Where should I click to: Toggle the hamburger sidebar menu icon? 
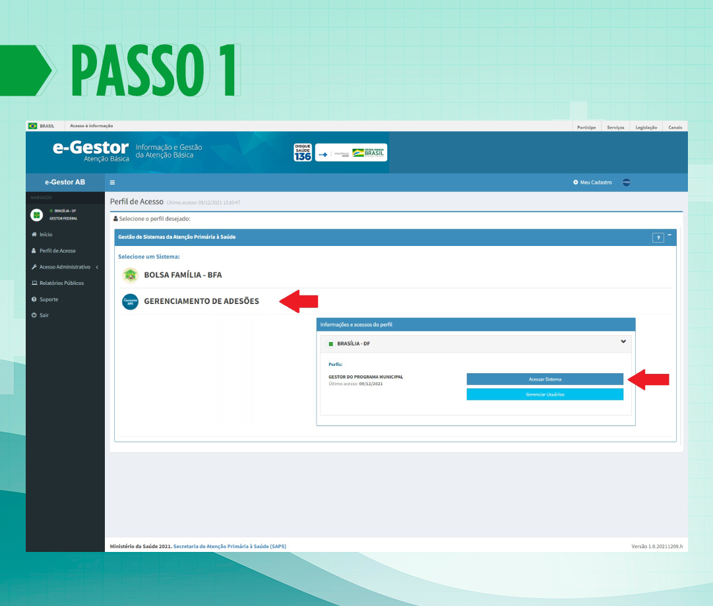pos(112,183)
